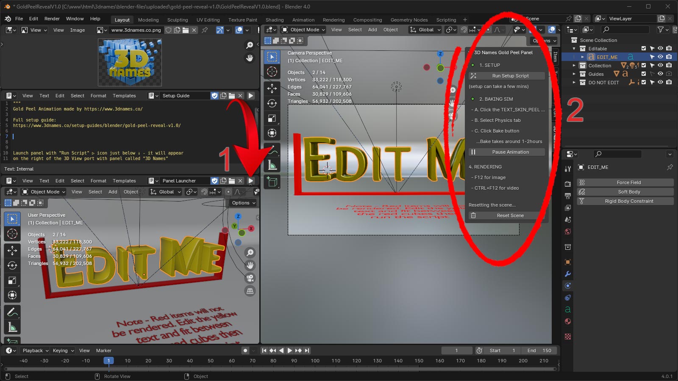
Task: Switch to the Shading workspace tab
Action: pos(275,20)
